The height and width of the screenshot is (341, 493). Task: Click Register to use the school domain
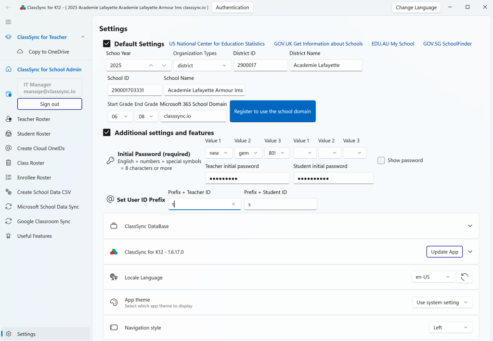pos(272,111)
